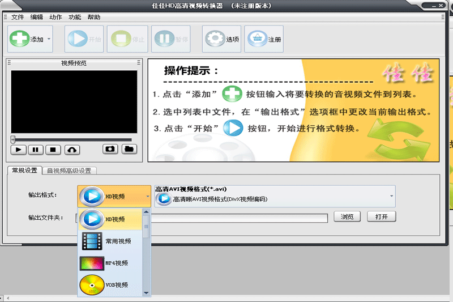Screen dimensions: 453x302
Task: Open Options (选项) gear button
Action: 221,39
